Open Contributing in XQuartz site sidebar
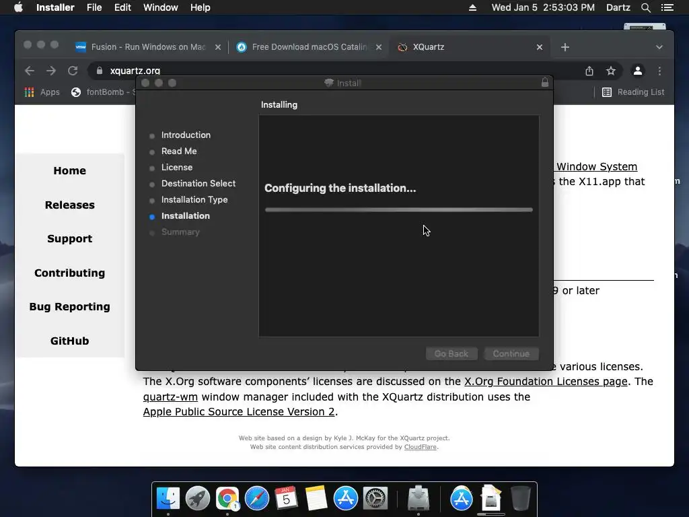Screen dimensions: 689x517 (x=69, y=273)
